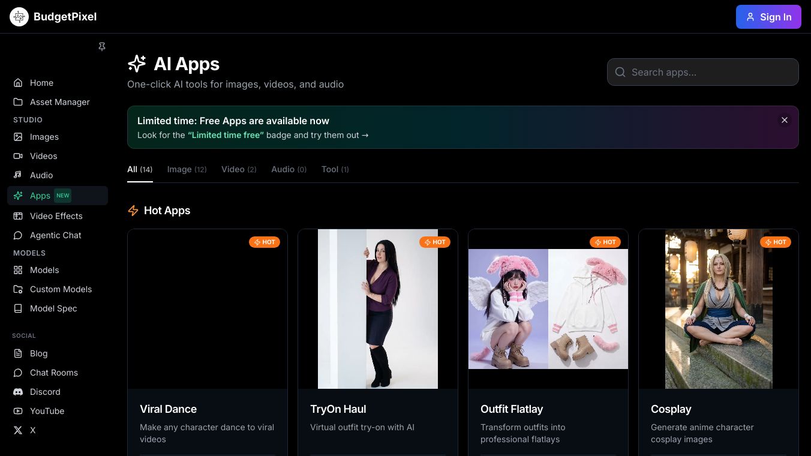Switch to the Image apps tab
Screen dimensions: 811x456
point(187,169)
